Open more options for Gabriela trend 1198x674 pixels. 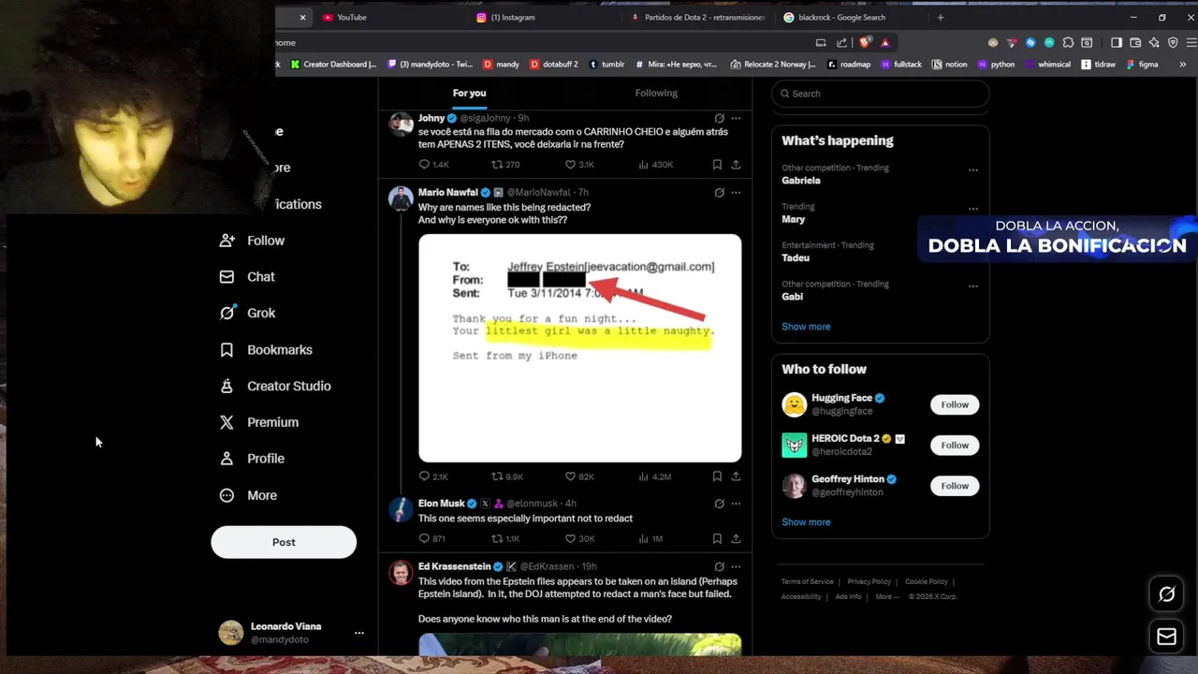973,170
